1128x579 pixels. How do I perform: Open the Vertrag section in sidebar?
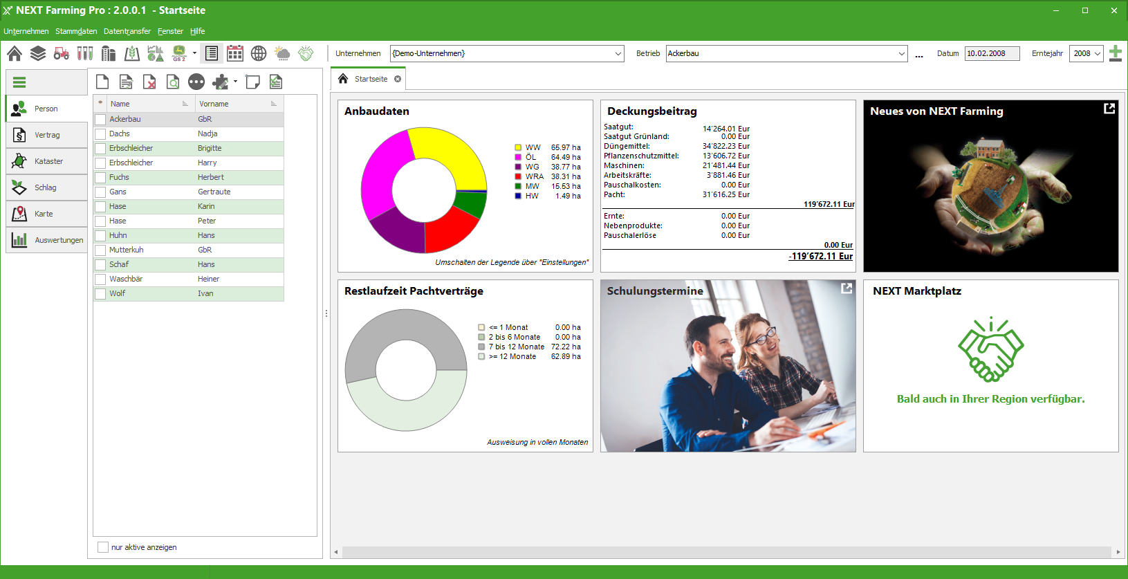[x=47, y=135]
